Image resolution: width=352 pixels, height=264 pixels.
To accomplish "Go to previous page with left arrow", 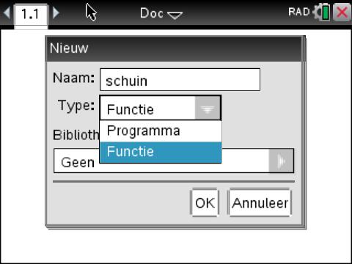I will point(7,12).
